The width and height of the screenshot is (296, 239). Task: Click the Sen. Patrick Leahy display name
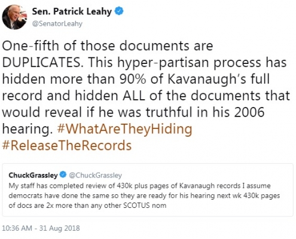pos(72,11)
